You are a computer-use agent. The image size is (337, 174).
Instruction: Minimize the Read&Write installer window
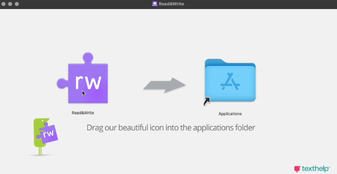coord(11,4)
